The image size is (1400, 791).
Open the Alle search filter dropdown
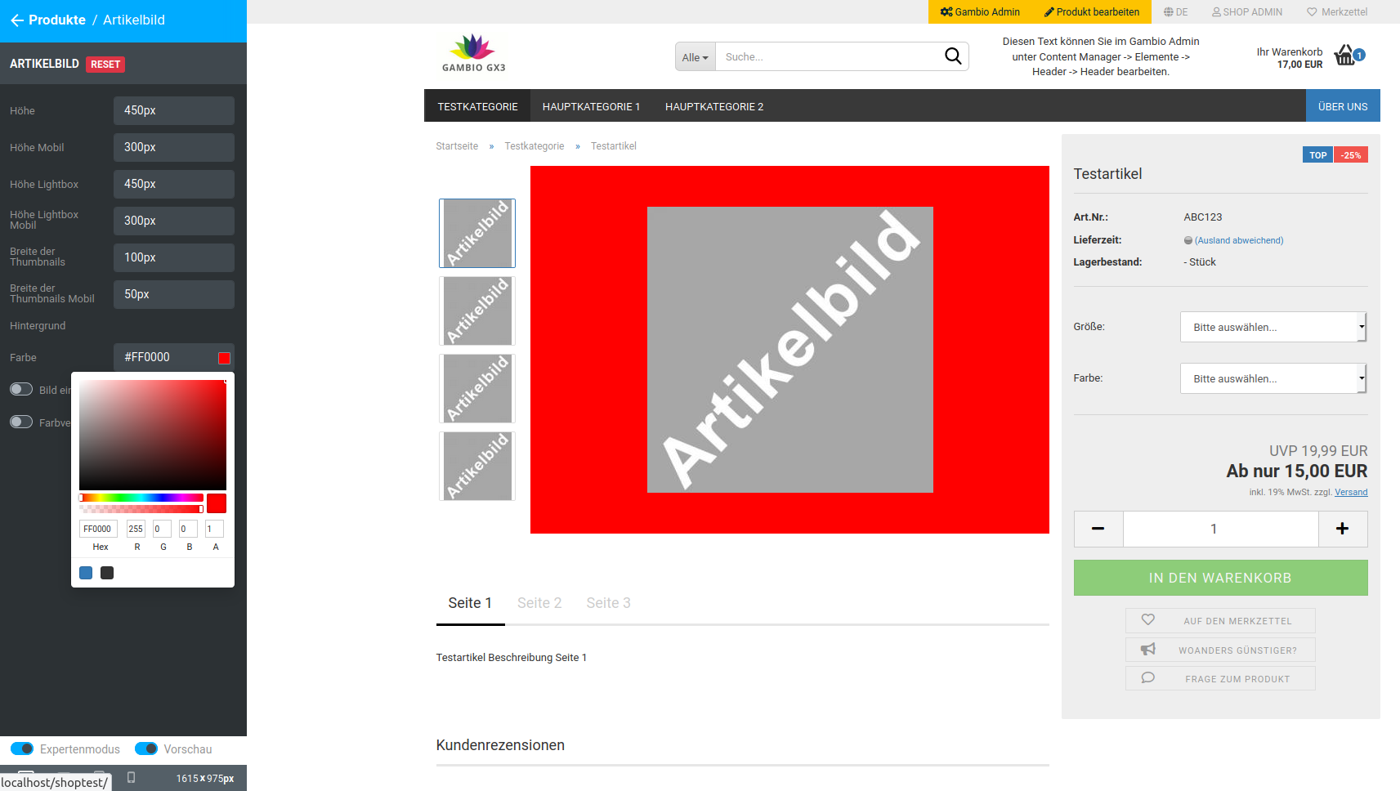(x=694, y=56)
